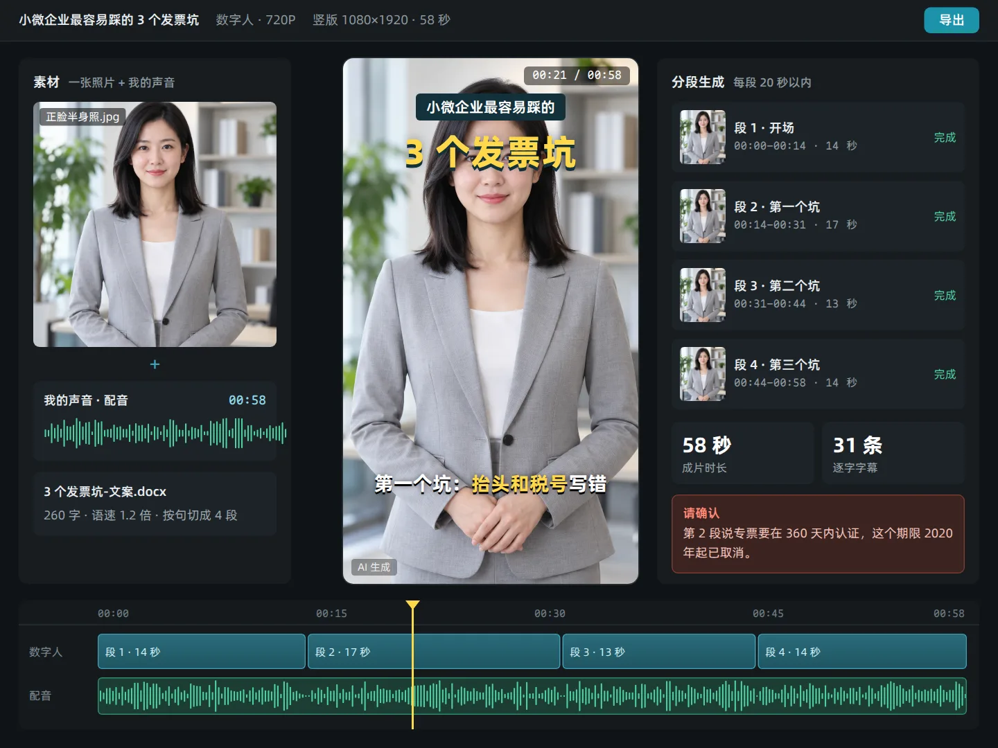The height and width of the screenshot is (748, 998).
Task: Select timeline clip 段 2 · 17 秒
Action: coord(434,652)
